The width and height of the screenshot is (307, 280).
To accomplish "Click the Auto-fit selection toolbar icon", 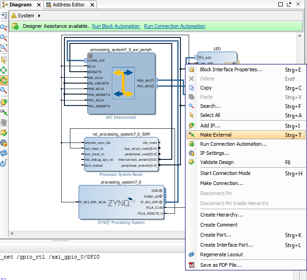I will [x=4, y=70].
